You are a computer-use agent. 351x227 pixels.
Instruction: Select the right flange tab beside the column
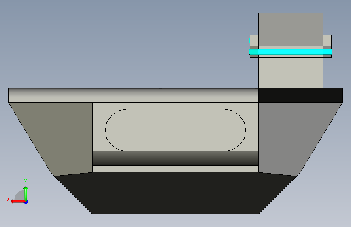327,41
